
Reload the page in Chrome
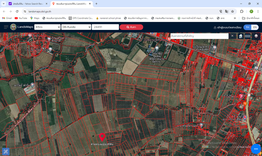point(17,11)
